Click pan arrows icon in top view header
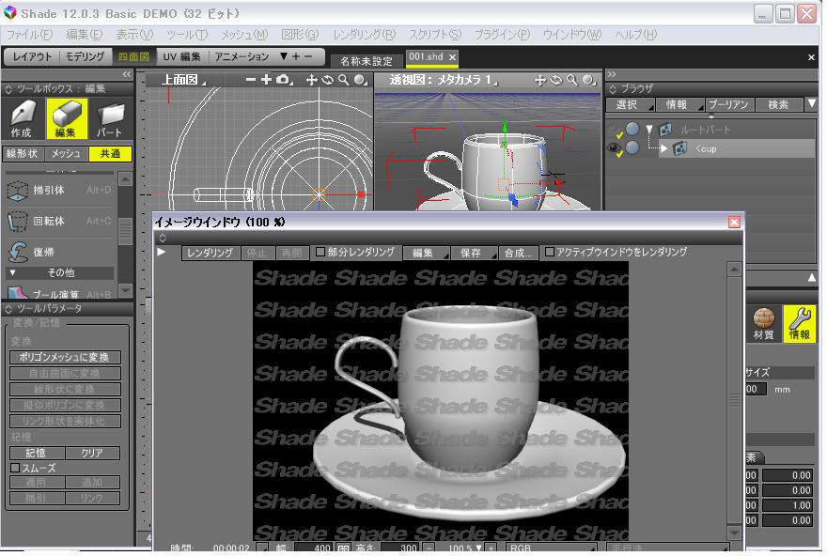Screen dimensions: 827x556 [312, 80]
